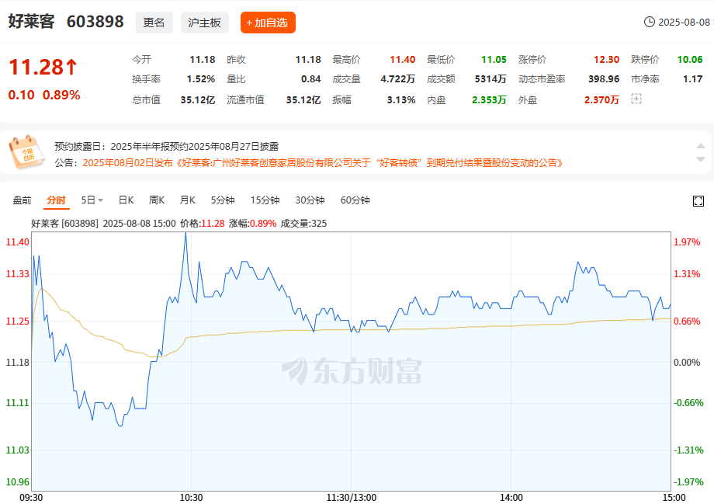Click 跌停价 value 10.06
Image resolution: width=714 pixels, height=504 pixels.
690,59
